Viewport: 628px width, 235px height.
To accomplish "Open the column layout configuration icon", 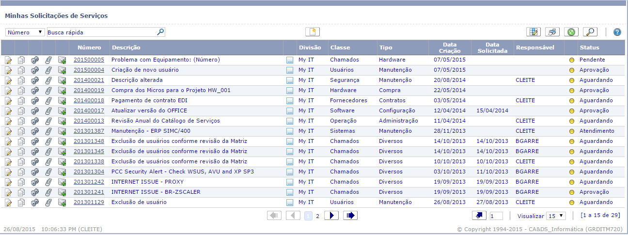I will coord(534,32).
